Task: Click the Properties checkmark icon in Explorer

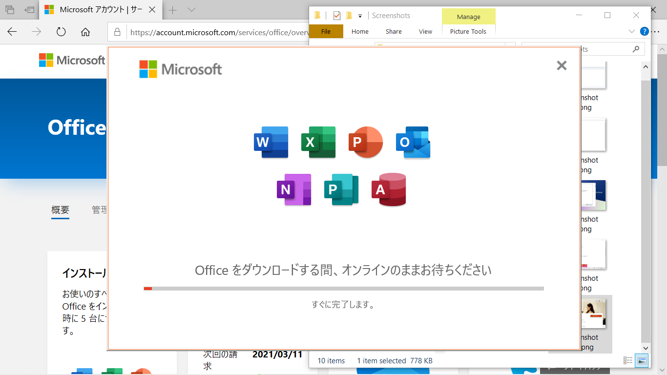Action: pyautogui.click(x=336, y=16)
